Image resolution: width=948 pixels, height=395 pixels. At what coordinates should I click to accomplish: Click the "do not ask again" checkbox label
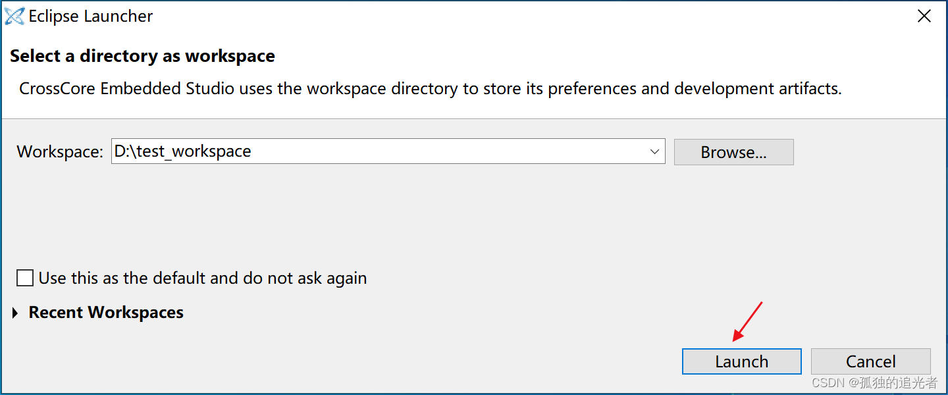(x=203, y=278)
